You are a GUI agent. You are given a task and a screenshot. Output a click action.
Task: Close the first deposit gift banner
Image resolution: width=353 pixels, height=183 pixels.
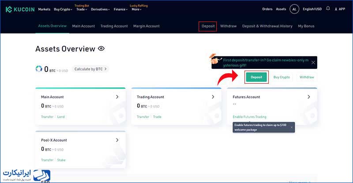point(313,63)
